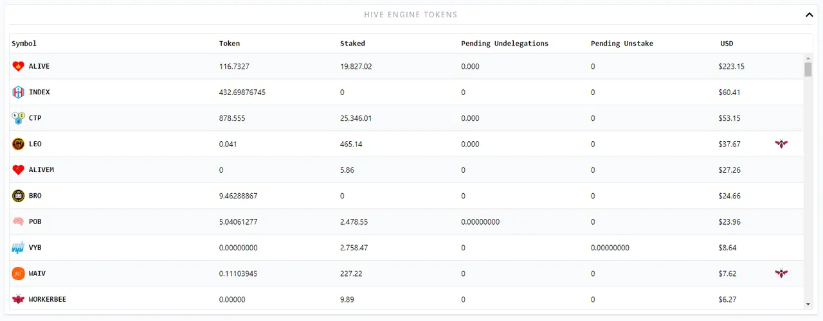Click LEO staked value 465.14

pyautogui.click(x=351, y=144)
